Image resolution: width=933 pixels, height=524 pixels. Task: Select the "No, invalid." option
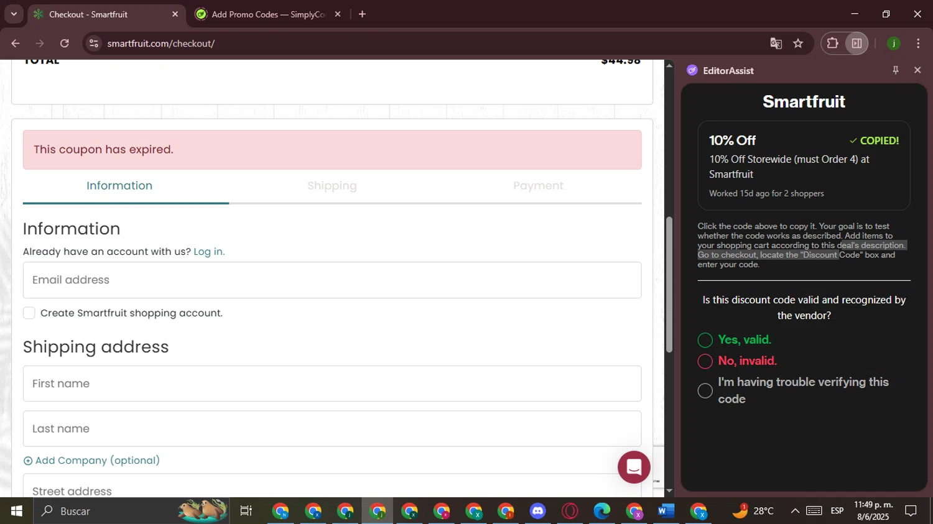point(705,361)
